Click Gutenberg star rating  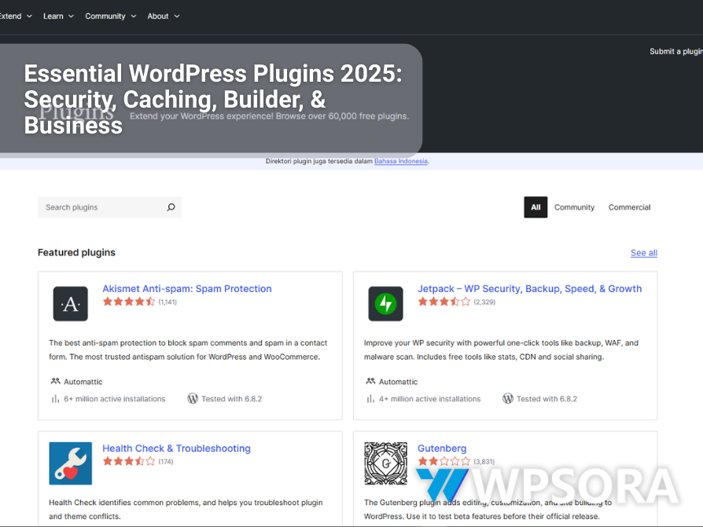tap(444, 461)
